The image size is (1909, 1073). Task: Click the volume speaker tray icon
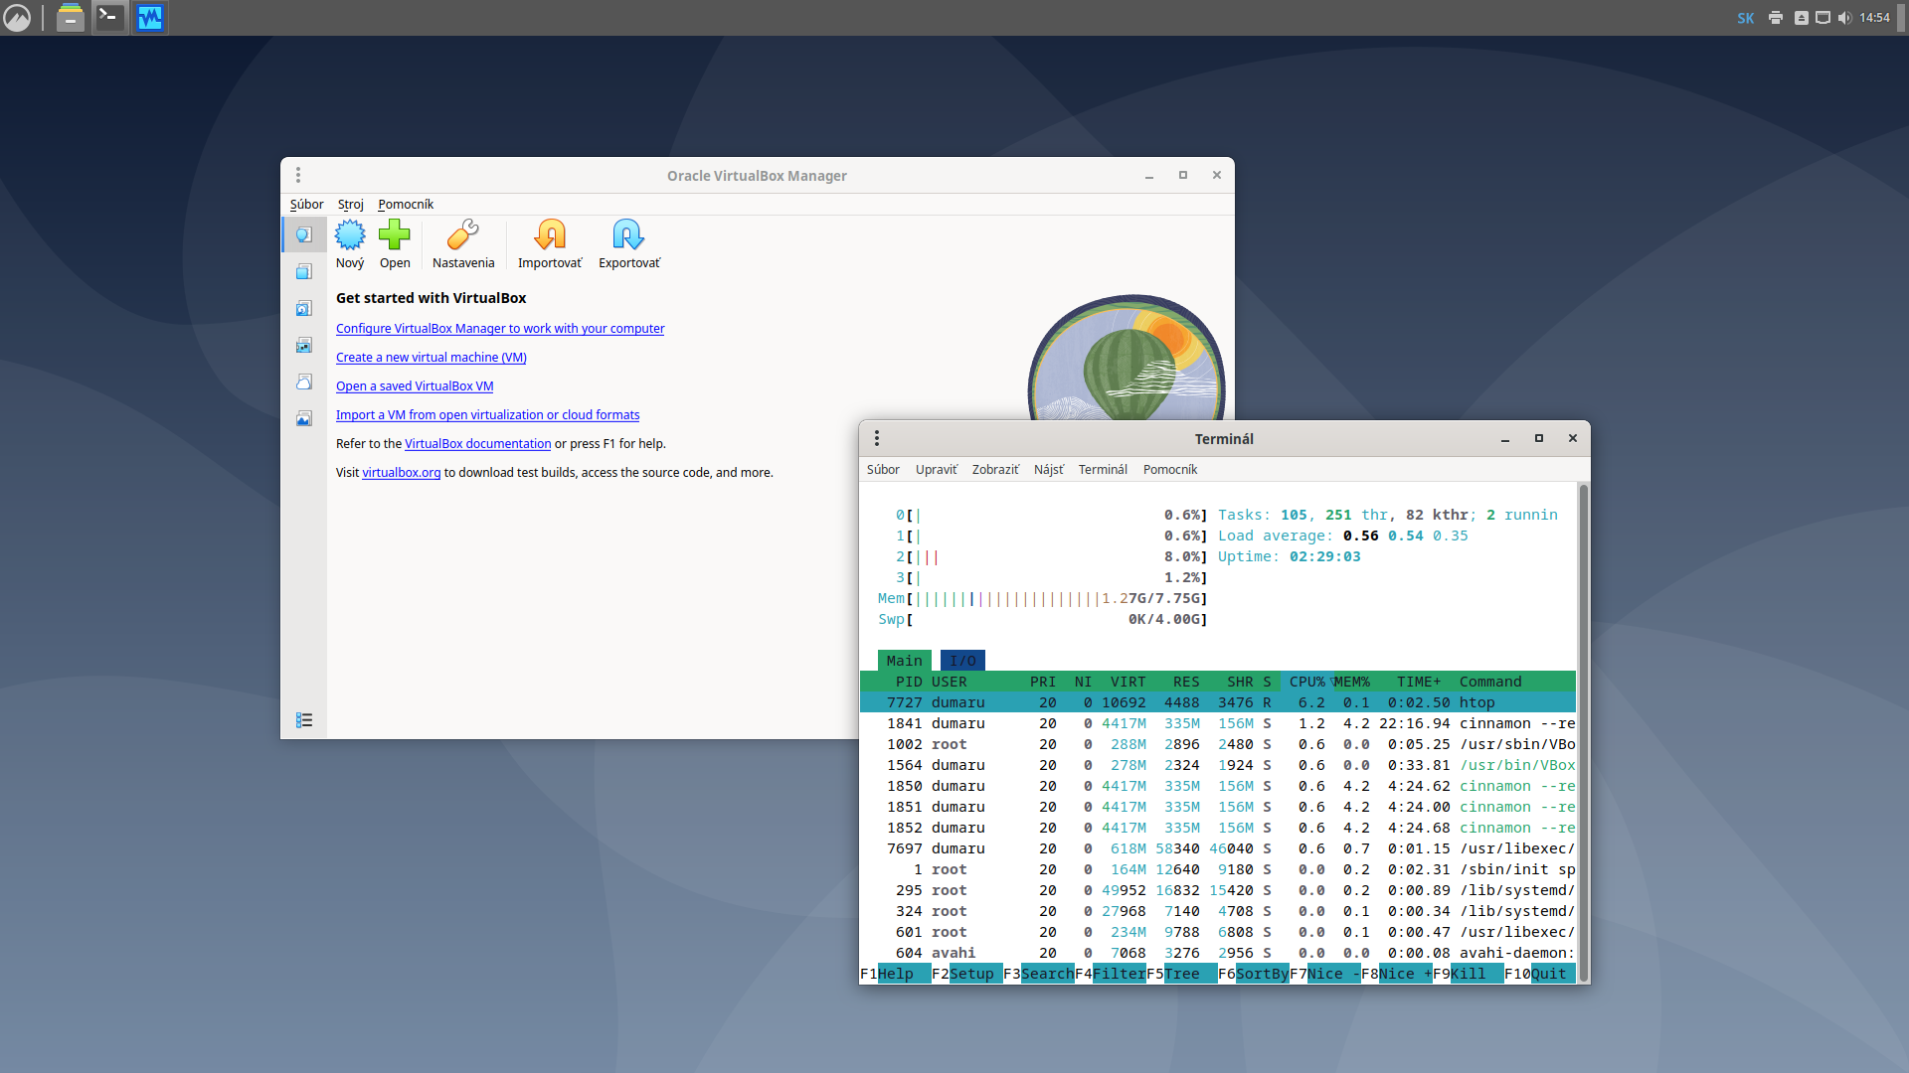click(1845, 18)
